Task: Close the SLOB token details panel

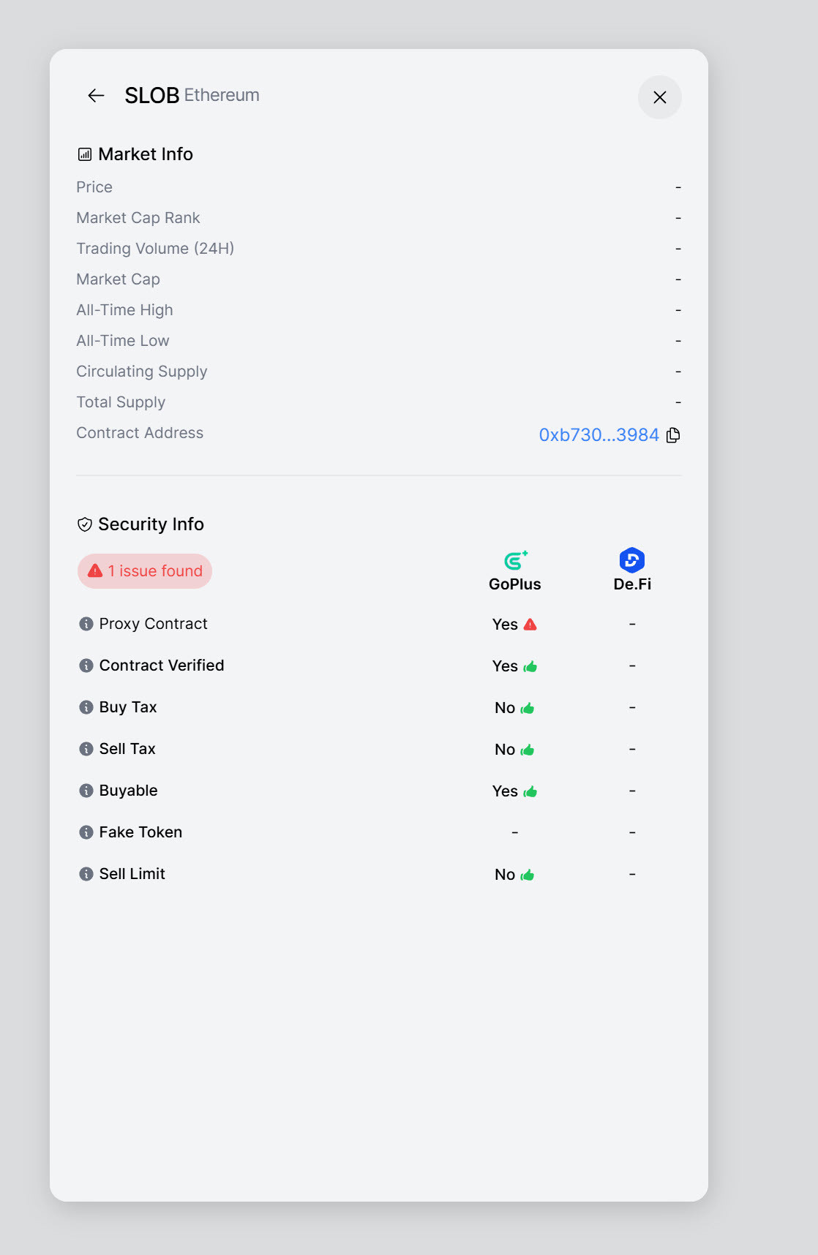Action: click(660, 97)
